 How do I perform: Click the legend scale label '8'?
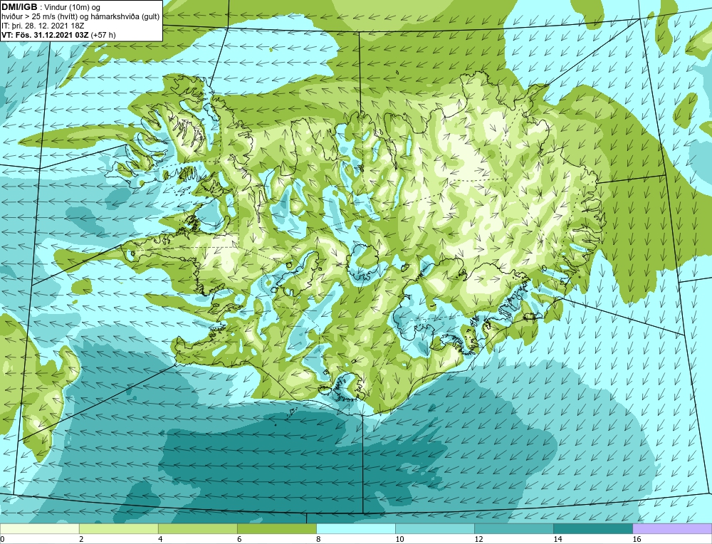click(x=318, y=539)
